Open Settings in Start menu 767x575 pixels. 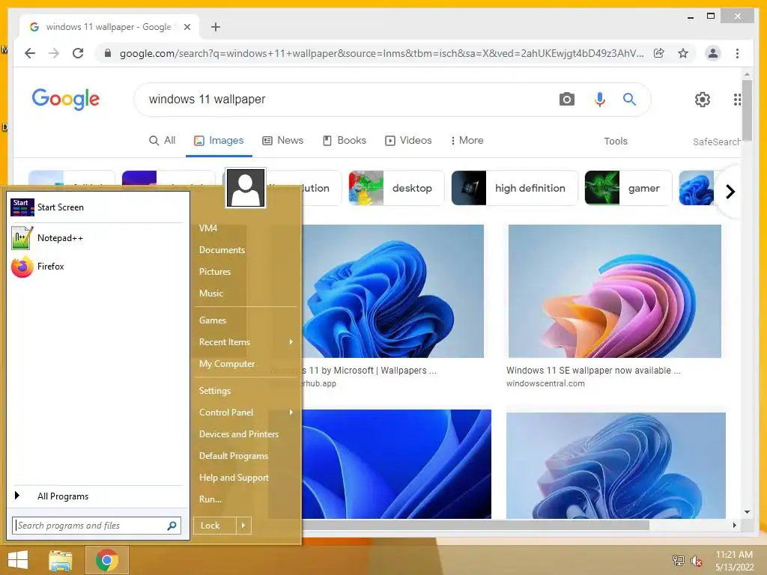(x=215, y=391)
